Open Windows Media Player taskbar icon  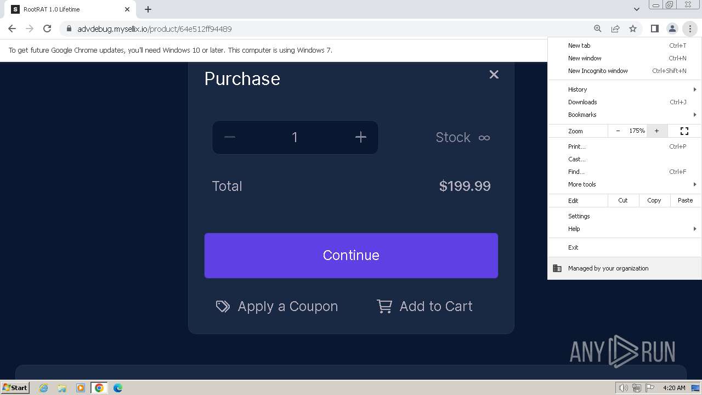81,388
